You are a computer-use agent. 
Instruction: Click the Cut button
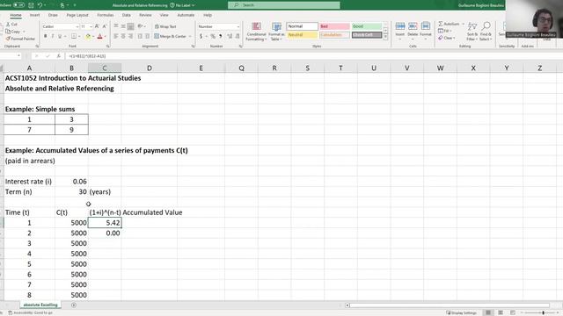(11, 25)
